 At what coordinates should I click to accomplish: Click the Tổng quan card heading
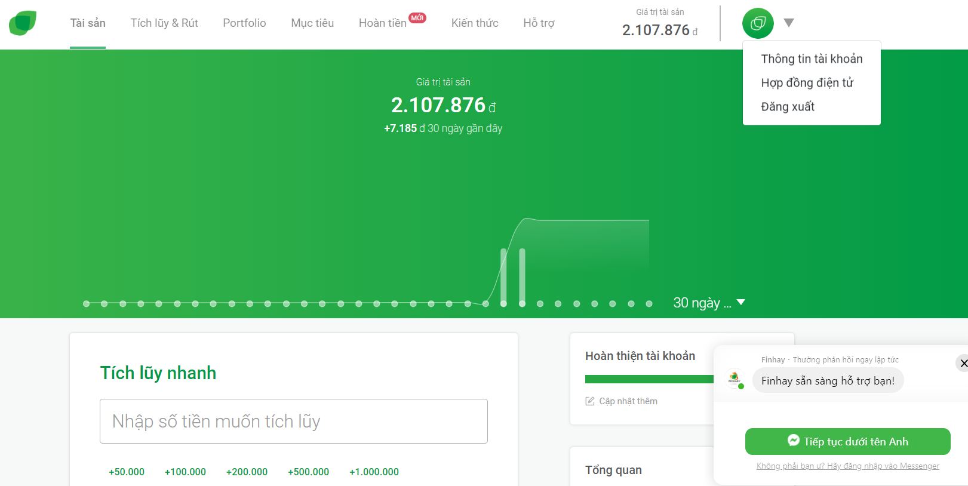613,470
